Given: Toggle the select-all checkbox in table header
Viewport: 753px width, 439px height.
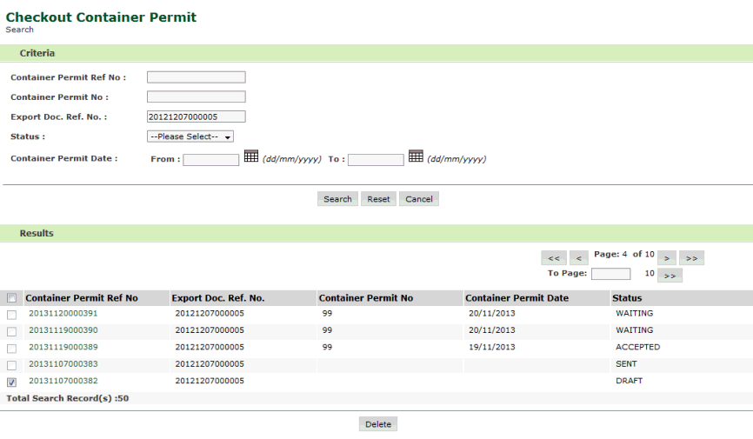Looking at the screenshot, I should point(12,298).
